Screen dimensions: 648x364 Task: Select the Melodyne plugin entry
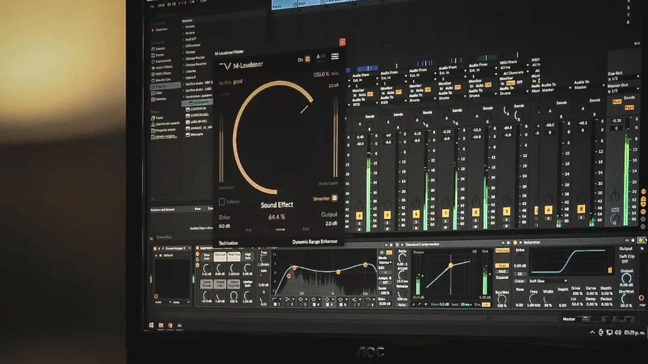(195, 134)
